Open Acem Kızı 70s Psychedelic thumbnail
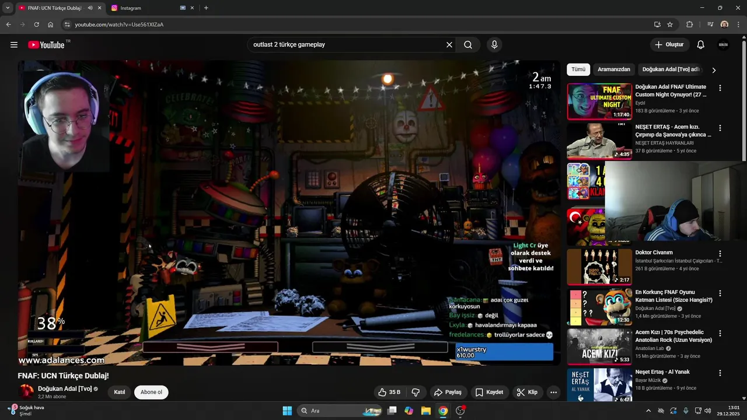 (599, 347)
